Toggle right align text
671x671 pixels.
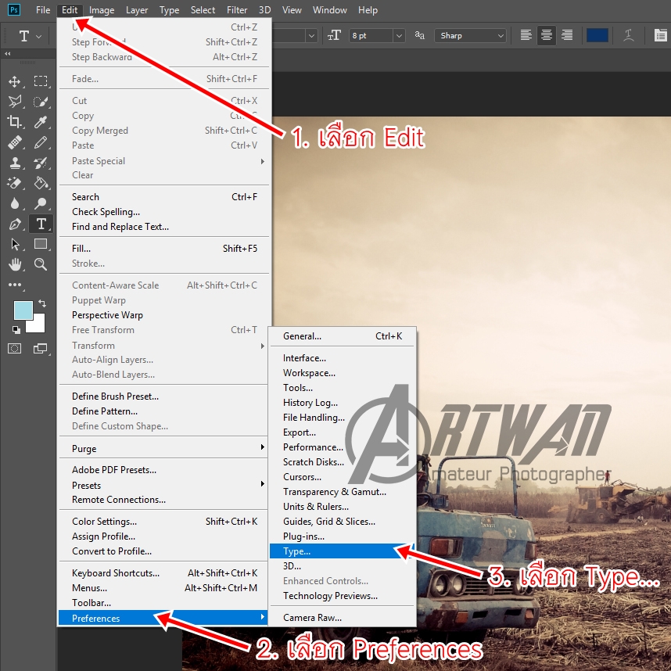tap(567, 35)
